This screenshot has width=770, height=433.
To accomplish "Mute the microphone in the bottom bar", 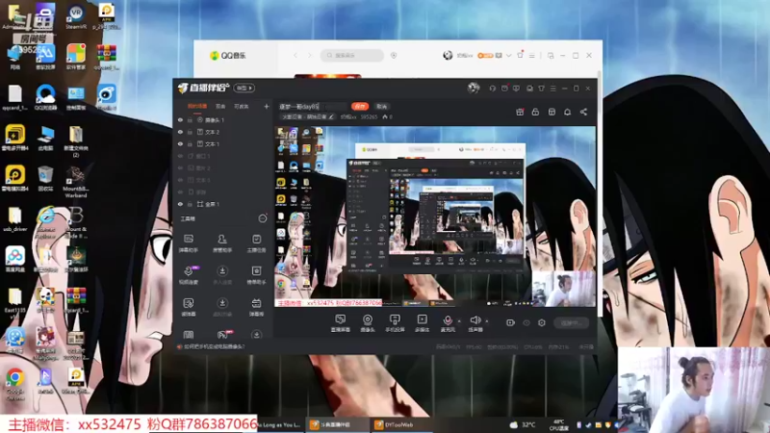I will (x=448, y=323).
